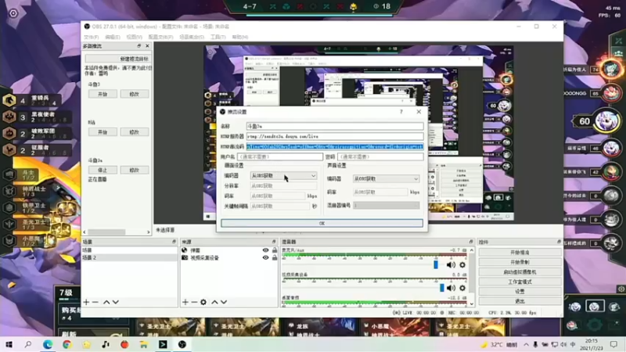The height and width of the screenshot is (352, 626).
Task: Add a new source with the plus icon
Action: pyautogui.click(x=185, y=302)
